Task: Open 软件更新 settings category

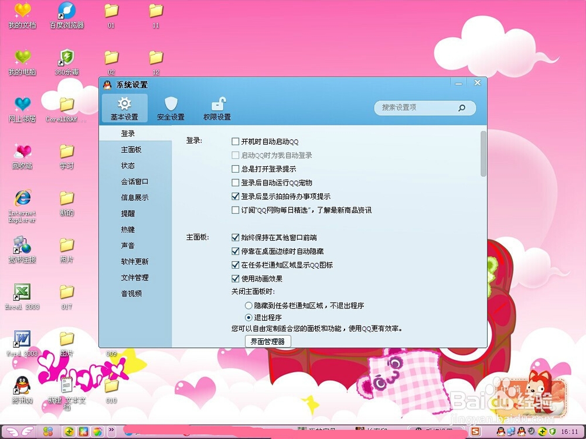Action: coord(135,261)
